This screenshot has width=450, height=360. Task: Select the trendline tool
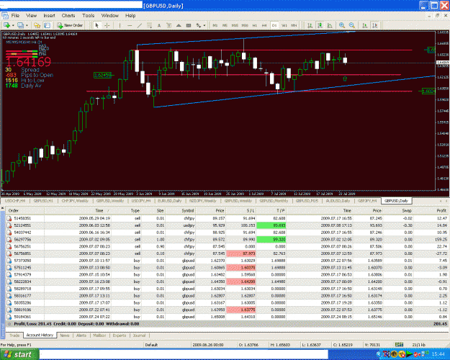pyautogui.click(x=140, y=25)
